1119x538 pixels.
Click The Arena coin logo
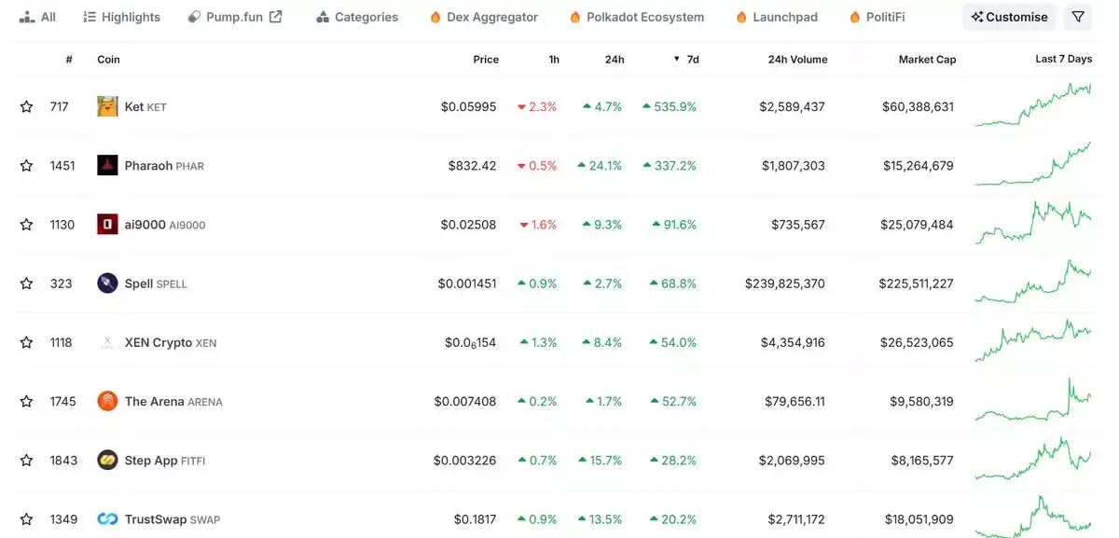coord(107,401)
